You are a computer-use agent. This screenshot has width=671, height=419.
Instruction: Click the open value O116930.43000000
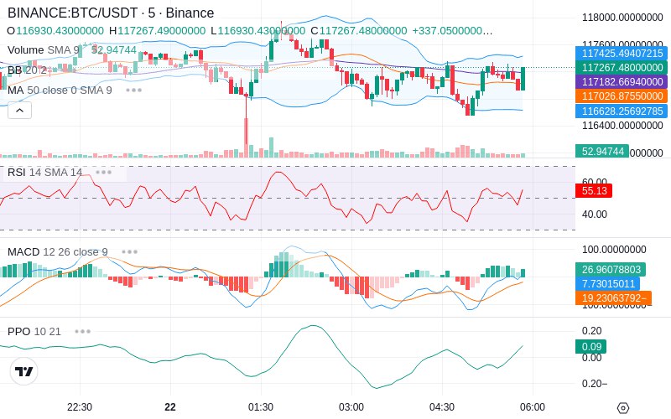click(x=55, y=31)
